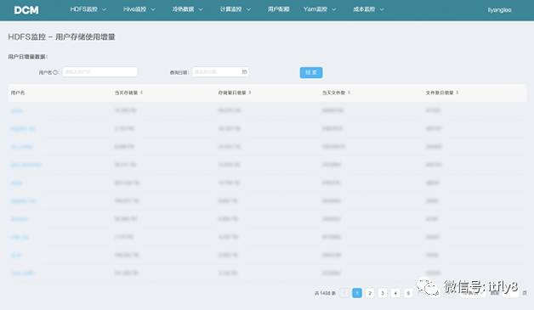Go to pagination page 3
This screenshot has height=310, width=534.
[383, 293]
